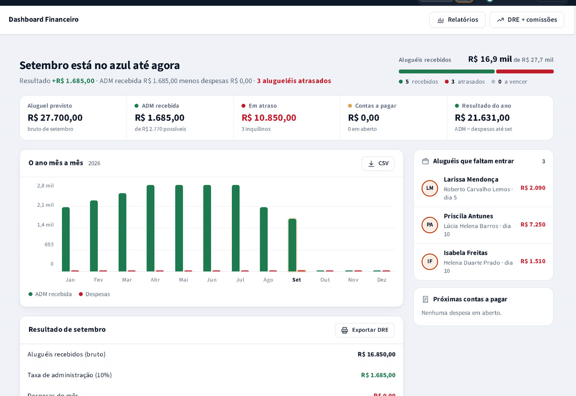This screenshot has height=396, width=576.
Task: Select the green Mai bar in the chart
Action: [x=179, y=228]
